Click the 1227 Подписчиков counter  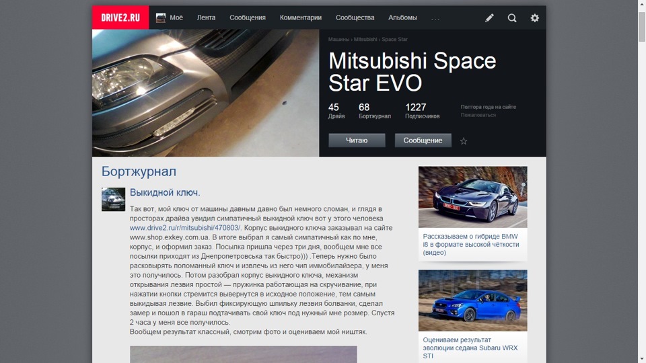[423, 111]
